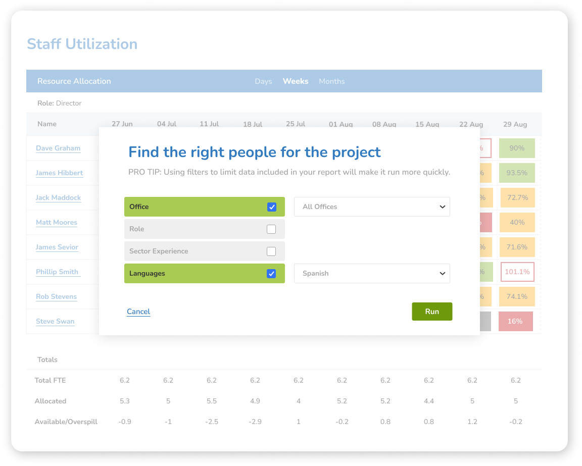Check the Sector Experience filter

tap(271, 251)
